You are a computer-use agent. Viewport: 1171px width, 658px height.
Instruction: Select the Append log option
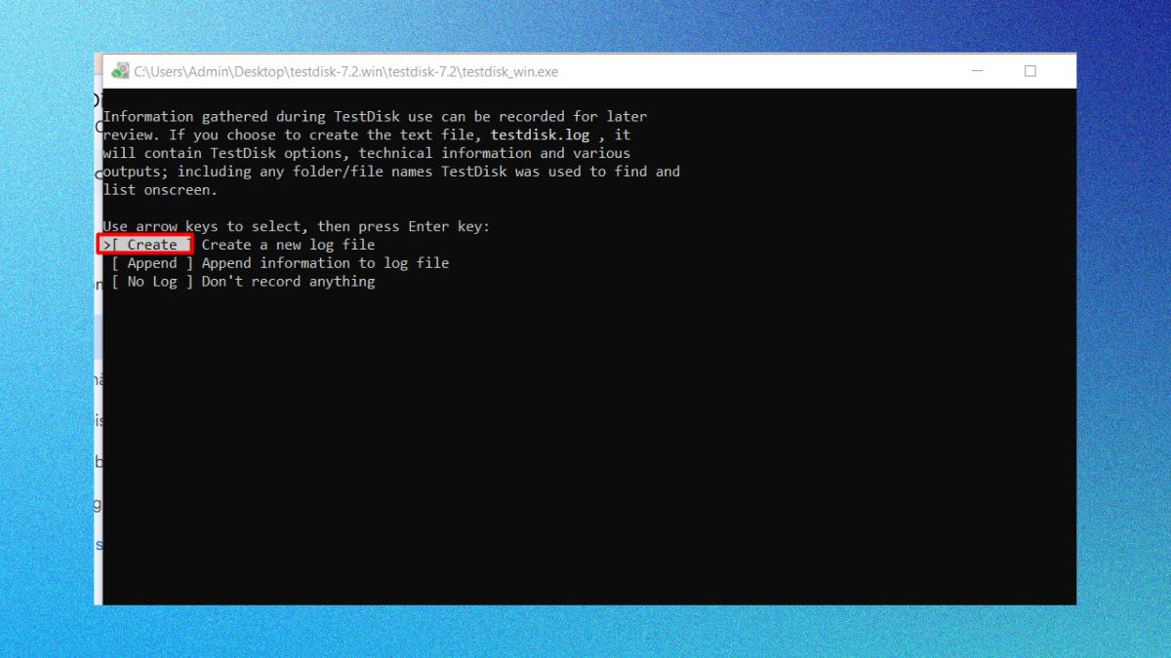pyautogui.click(x=152, y=263)
